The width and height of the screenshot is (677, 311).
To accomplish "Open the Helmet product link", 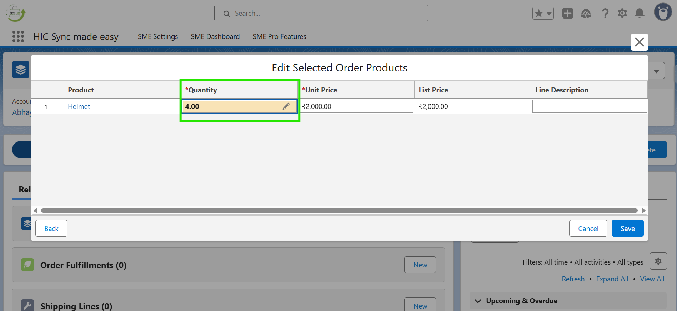I will 79,106.
